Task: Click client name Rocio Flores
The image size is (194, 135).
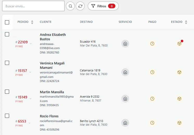Action: 49,116
